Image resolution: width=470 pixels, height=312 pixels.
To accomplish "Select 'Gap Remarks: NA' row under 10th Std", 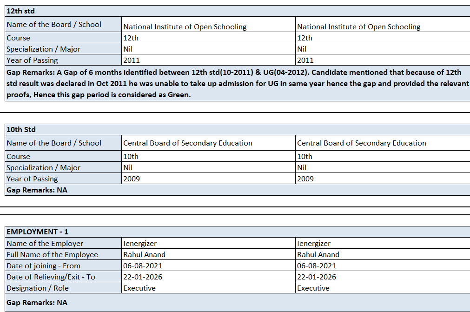I will 37,190.
